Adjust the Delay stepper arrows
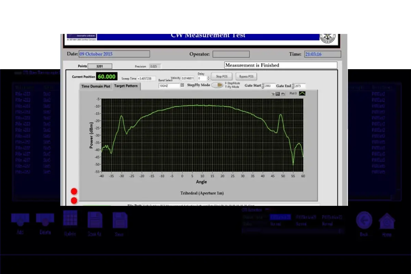The width and height of the screenshot is (411, 274). (209, 78)
